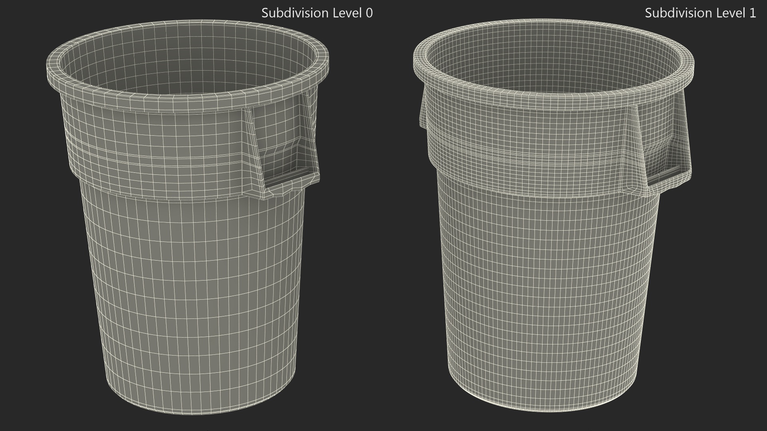The width and height of the screenshot is (767, 431).
Task: Click the Subdivision Level 0 label
Action: click(x=317, y=13)
